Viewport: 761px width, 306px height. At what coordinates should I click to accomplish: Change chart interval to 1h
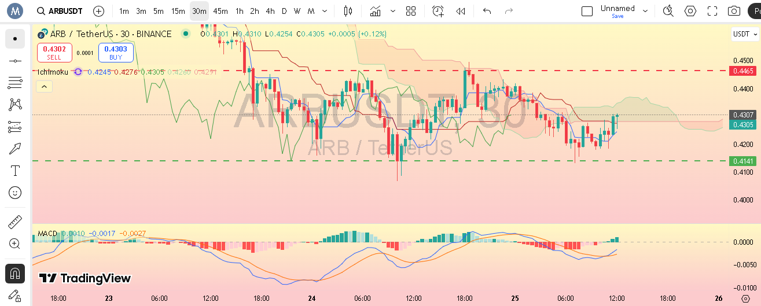click(240, 11)
